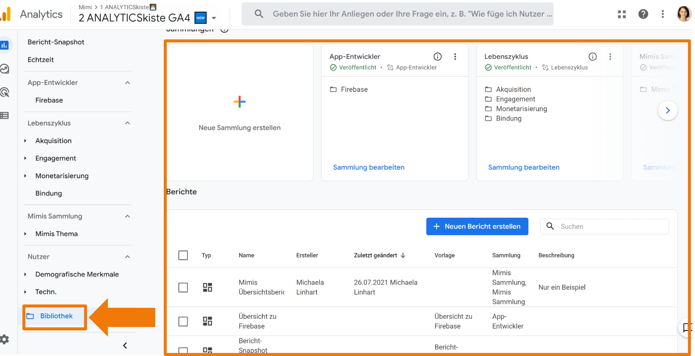Open the property selector dropdown arrow
Screen dimensions: 695x356
click(214, 18)
